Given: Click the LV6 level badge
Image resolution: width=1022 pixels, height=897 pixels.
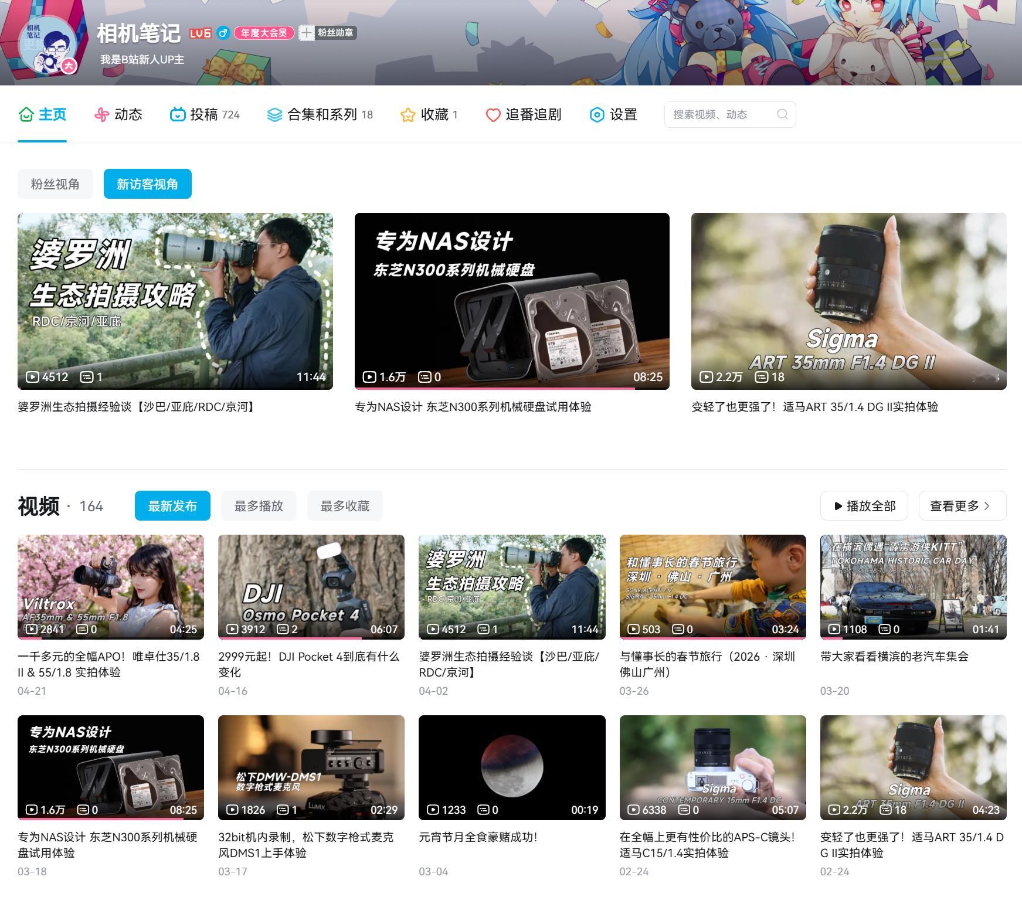Looking at the screenshot, I should click(200, 33).
